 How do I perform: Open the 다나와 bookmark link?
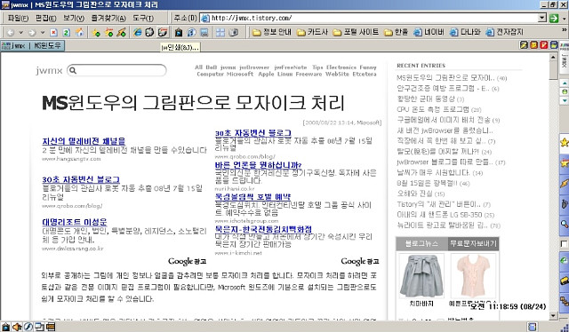(465, 32)
